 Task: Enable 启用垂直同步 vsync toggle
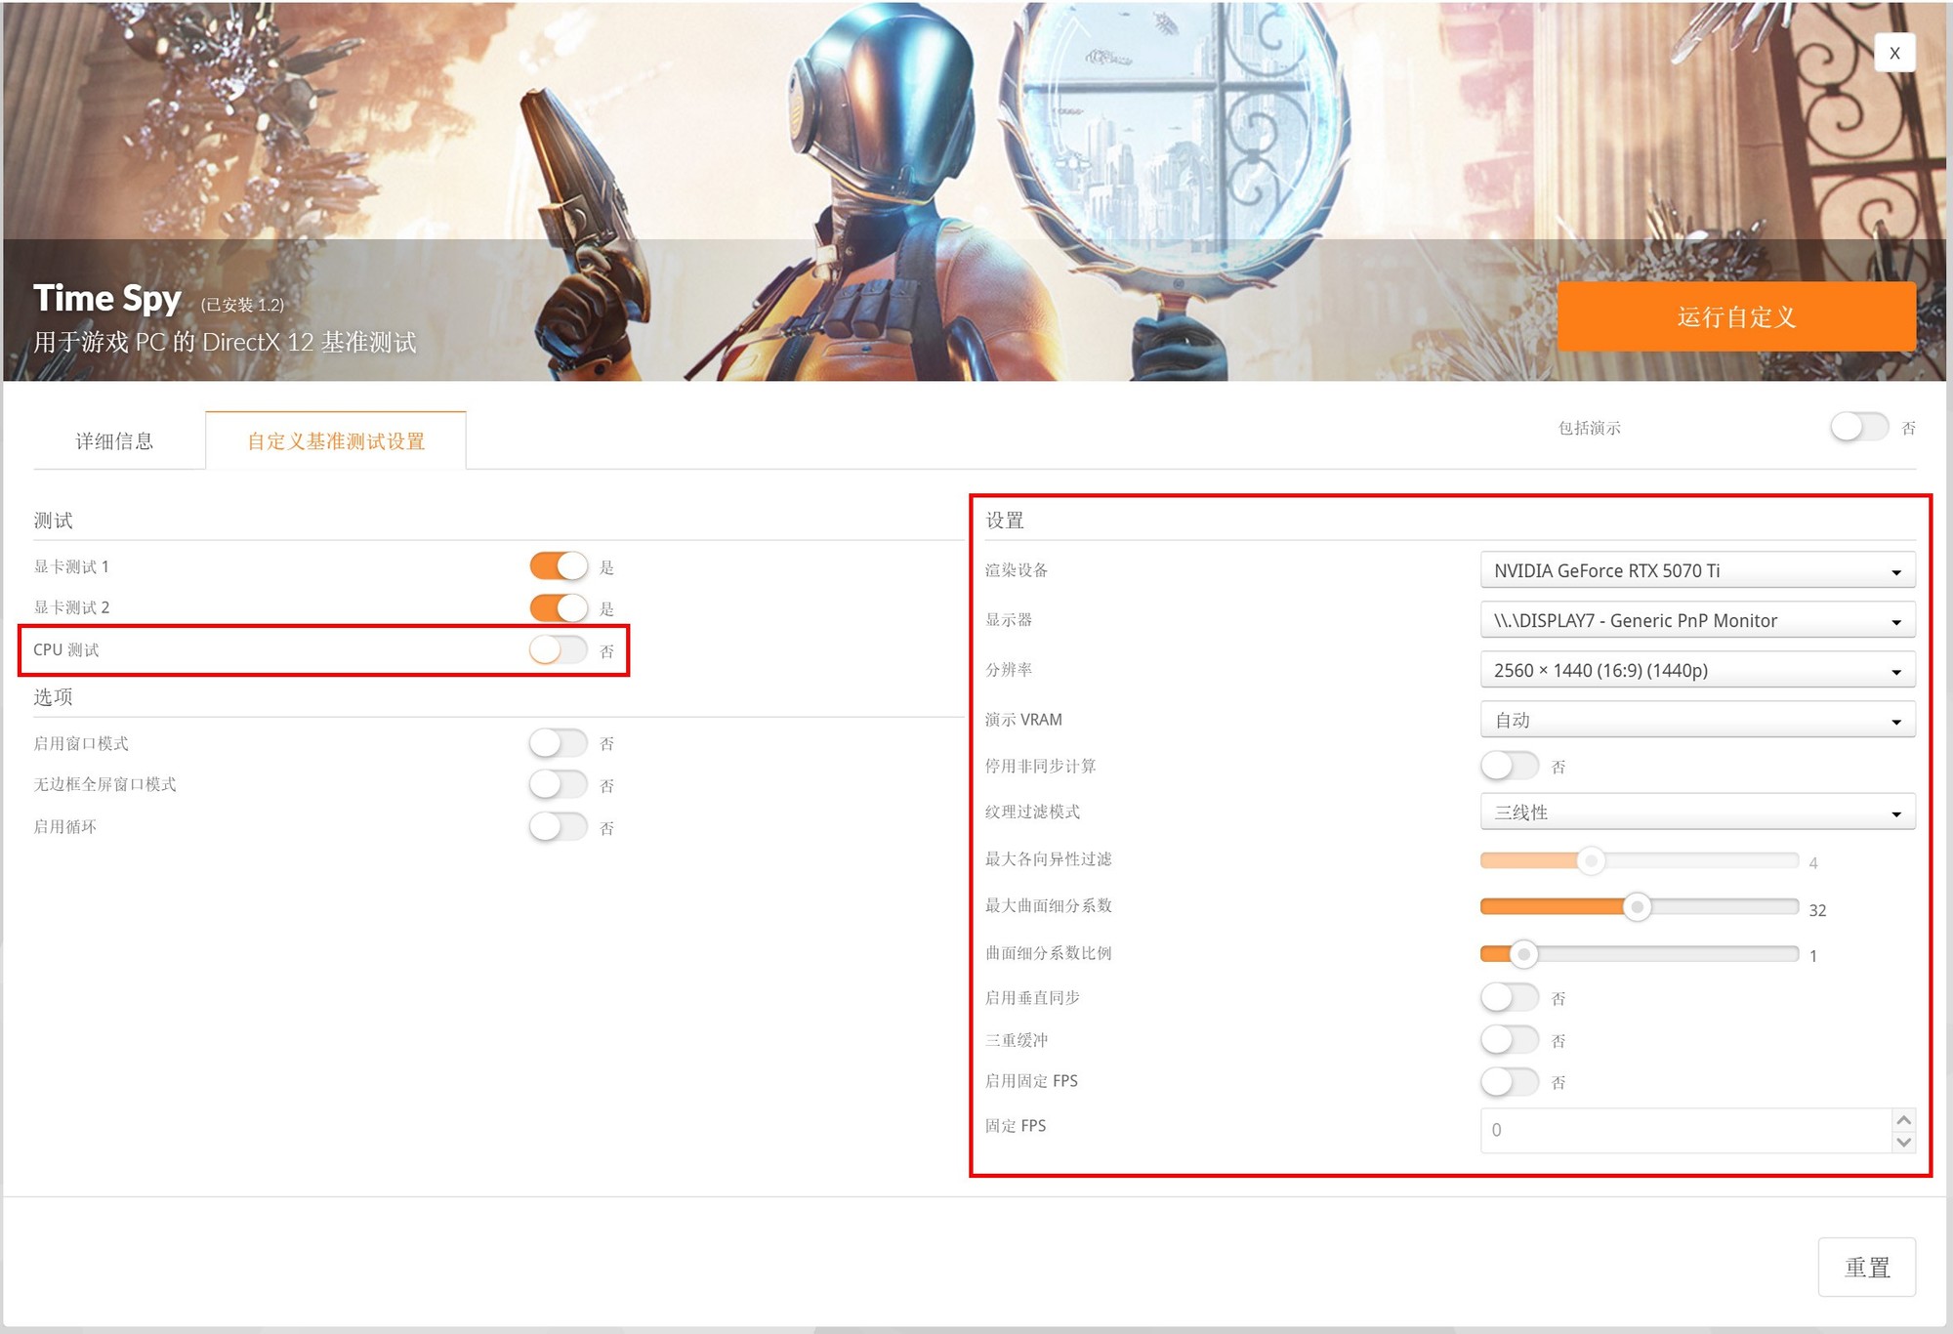[x=1510, y=997]
